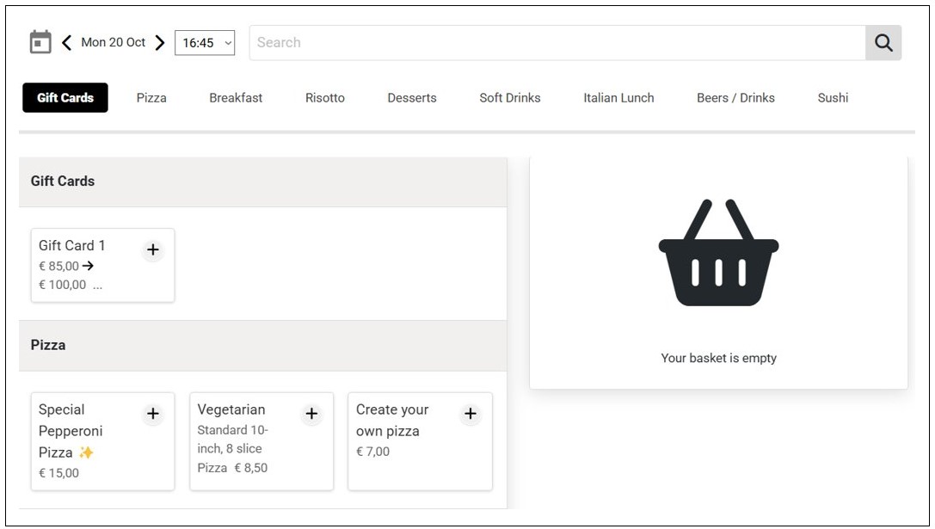935x529 pixels.
Task: Add Vegetarian pizza using plus icon
Action: [311, 415]
